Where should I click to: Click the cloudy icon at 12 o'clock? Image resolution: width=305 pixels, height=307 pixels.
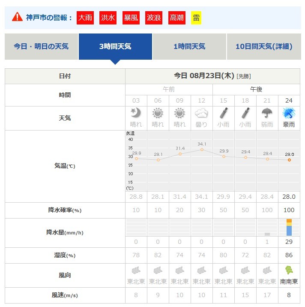(201, 113)
